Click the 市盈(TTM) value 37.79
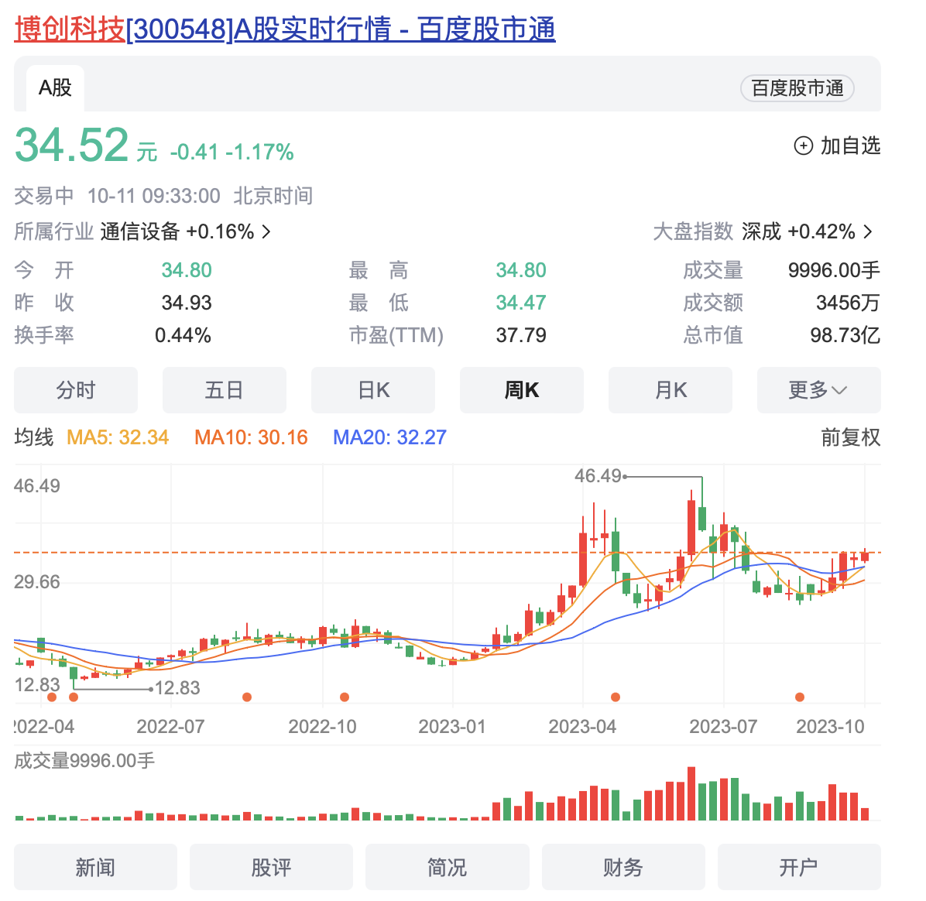 pos(521,335)
